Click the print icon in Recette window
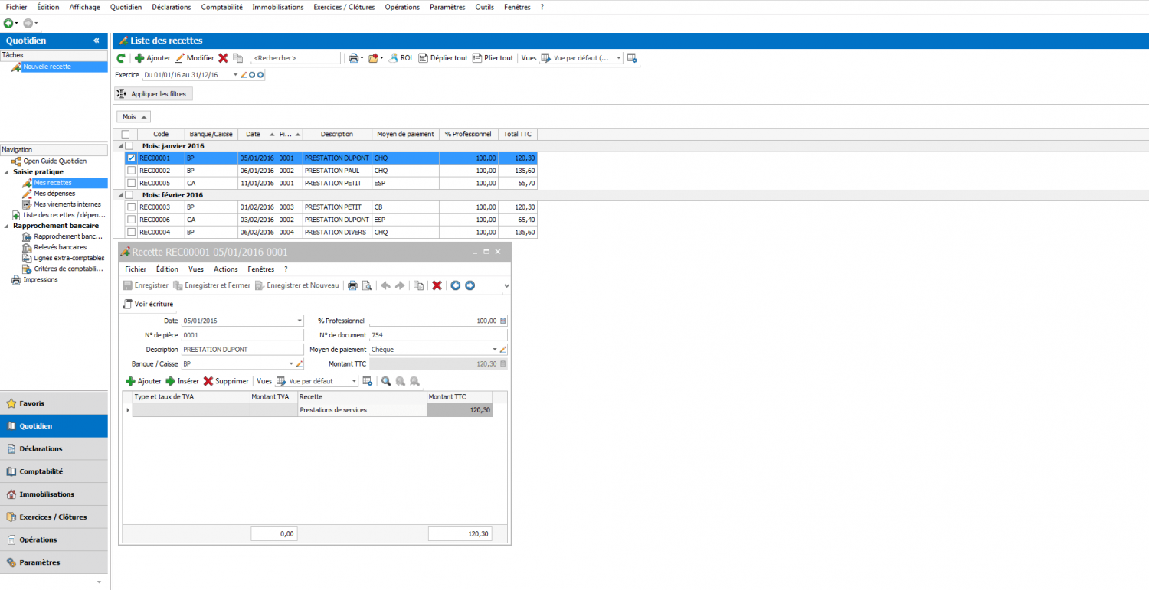This screenshot has height=590, width=1149. [352, 285]
